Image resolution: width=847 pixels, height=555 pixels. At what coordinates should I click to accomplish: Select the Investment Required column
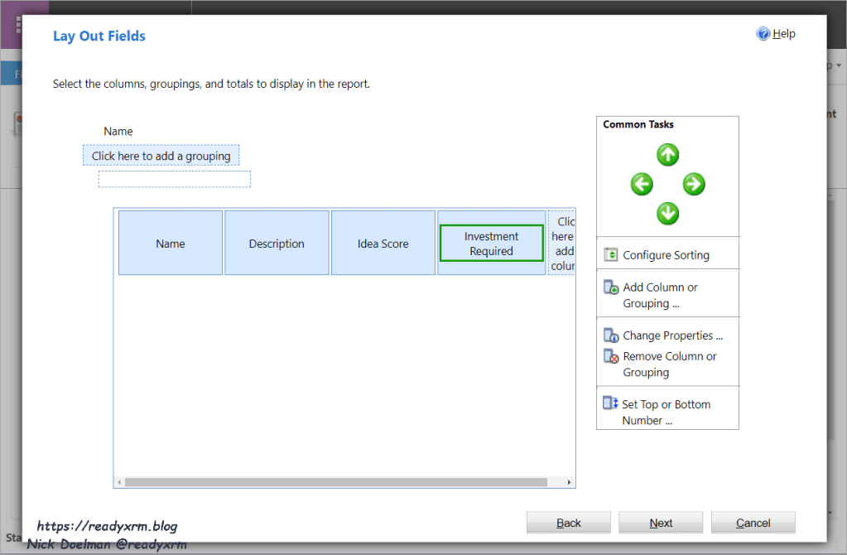pyautogui.click(x=491, y=244)
